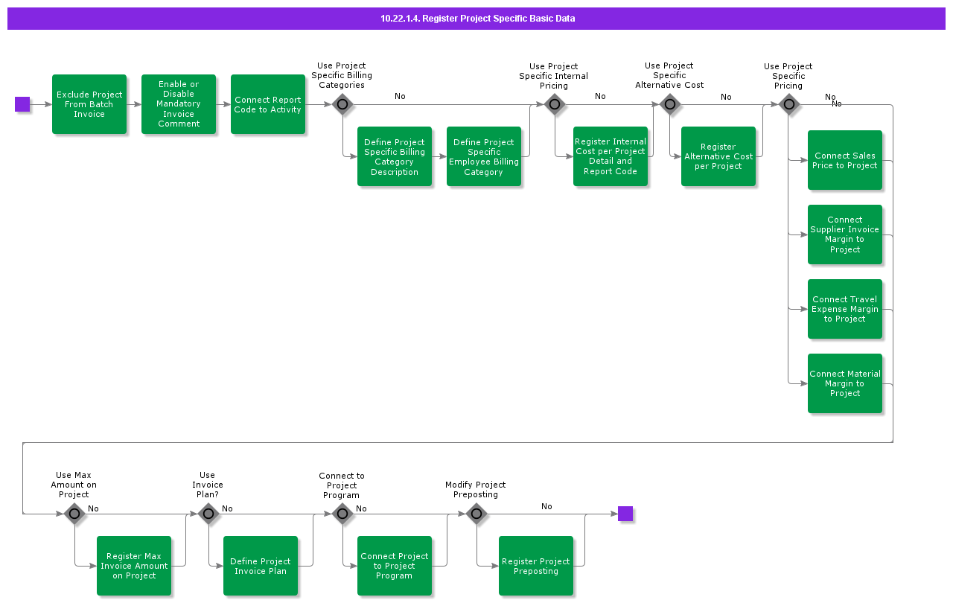Select Define Project Specific Employee Billing Category
This screenshot has width=953, height=603.
[484, 156]
